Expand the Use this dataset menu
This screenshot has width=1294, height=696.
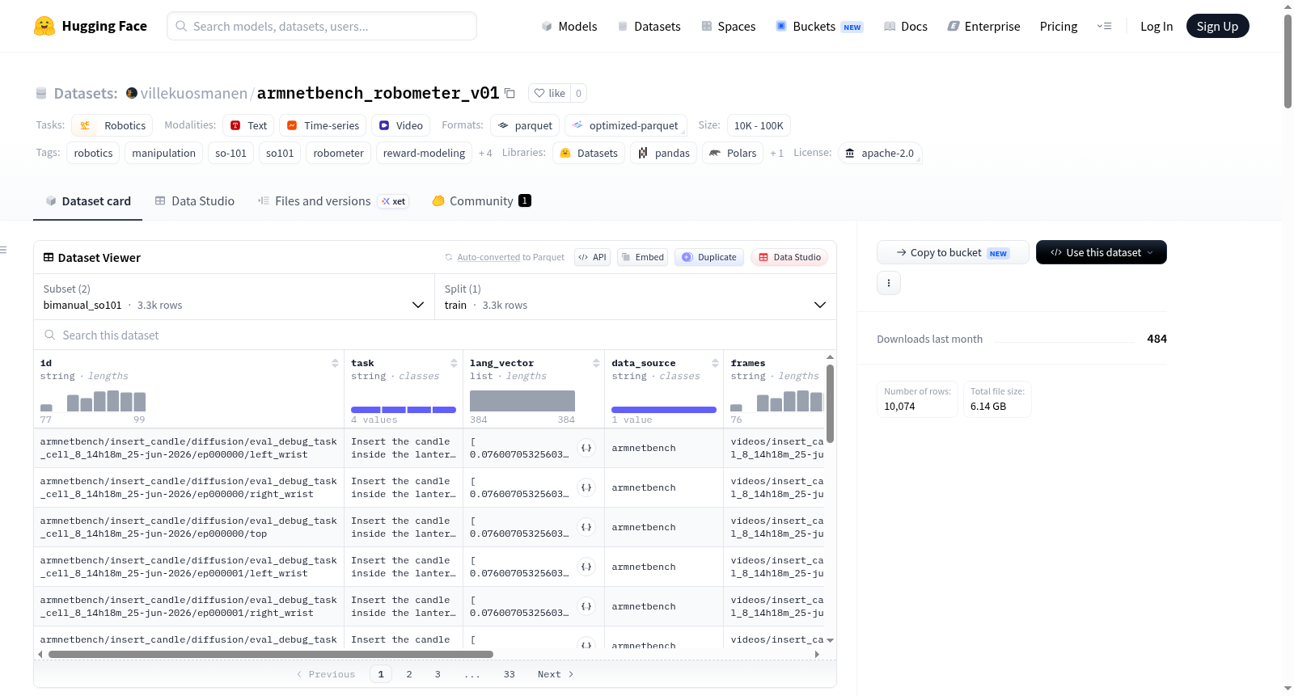pos(1101,252)
